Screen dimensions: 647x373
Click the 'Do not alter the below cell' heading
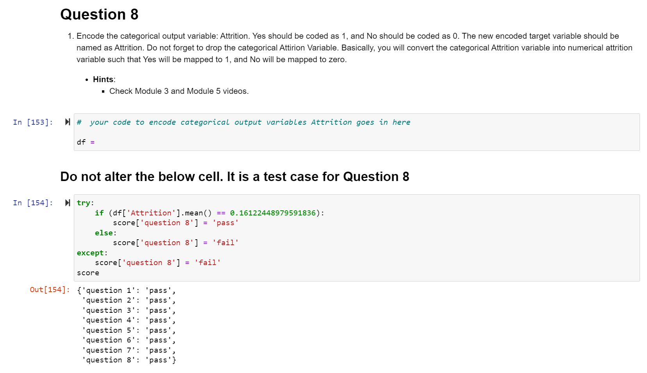(234, 177)
